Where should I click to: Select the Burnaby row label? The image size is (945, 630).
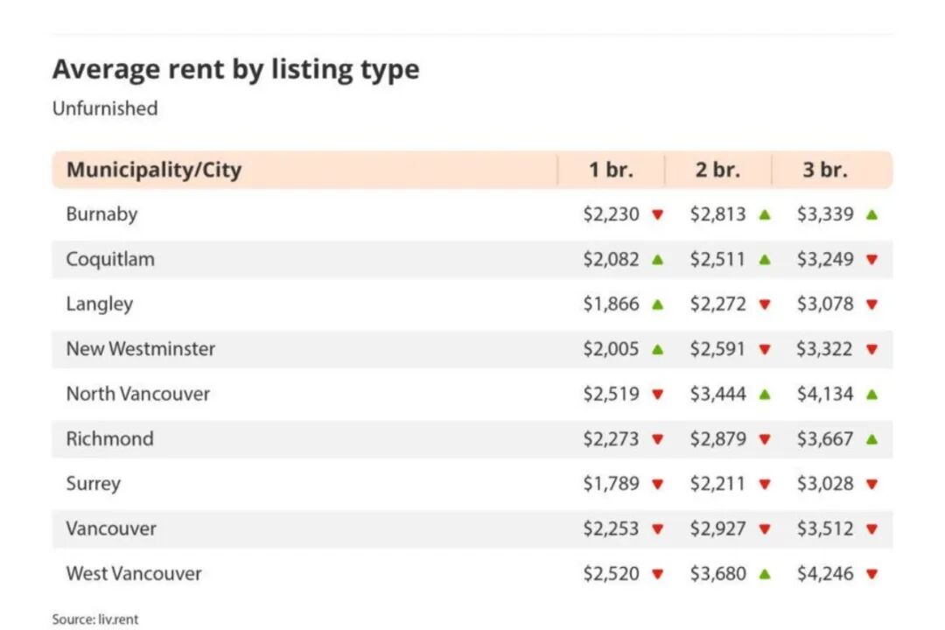(x=101, y=214)
